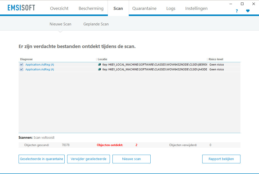The width and height of the screenshot is (259, 174).
Task: Sort results by Risico level column
Action: click(216, 59)
